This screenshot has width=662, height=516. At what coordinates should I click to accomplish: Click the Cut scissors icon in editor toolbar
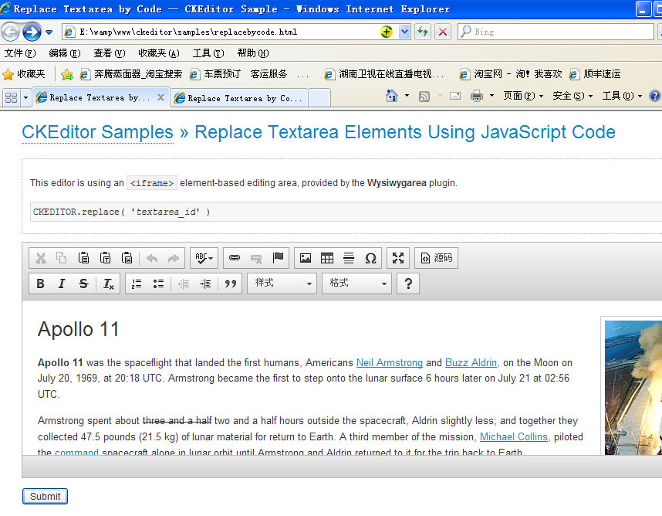pyautogui.click(x=41, y=258)
